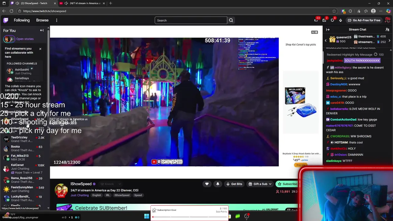393x221 pixels.
Task: Click Go Ad-Free for Free button
Action: pyautogui.click(x=364, y=20)
